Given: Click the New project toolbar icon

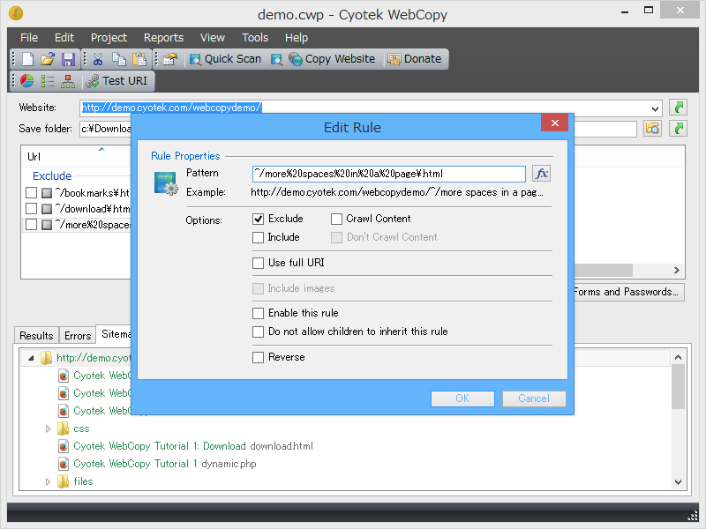Looking at the screenshot, I should tap(28, 59).
